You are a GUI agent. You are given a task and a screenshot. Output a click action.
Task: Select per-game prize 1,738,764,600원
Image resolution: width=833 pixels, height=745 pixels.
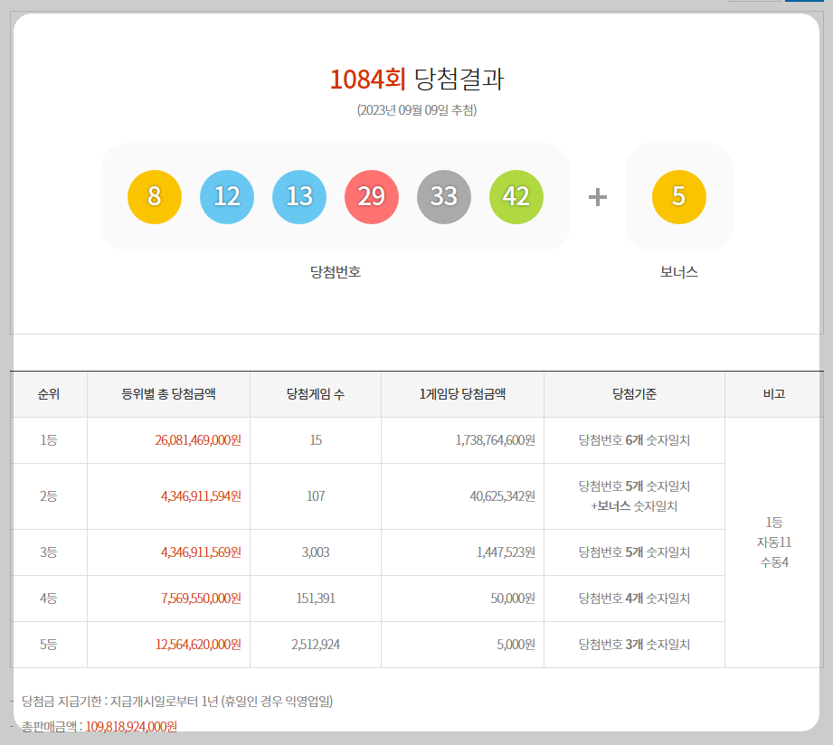click(x=495, y=440)
